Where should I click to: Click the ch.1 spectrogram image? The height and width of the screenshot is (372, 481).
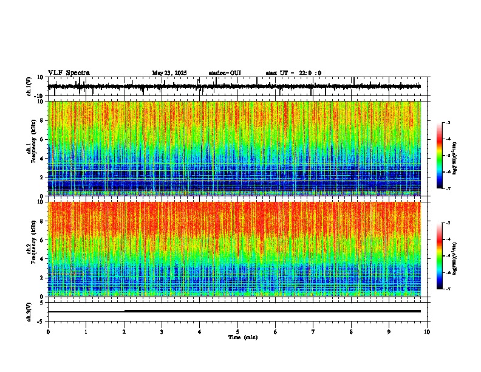coord(234,148)
